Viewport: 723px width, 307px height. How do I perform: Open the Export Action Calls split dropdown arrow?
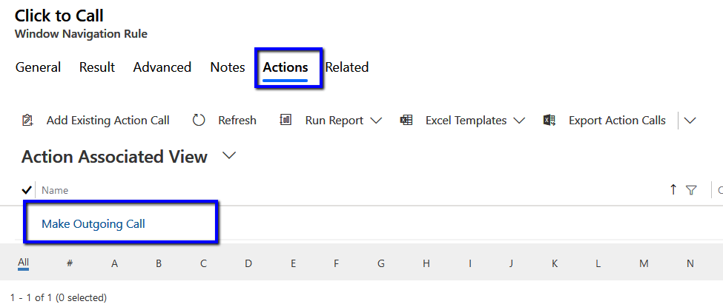tap(690, 121)
